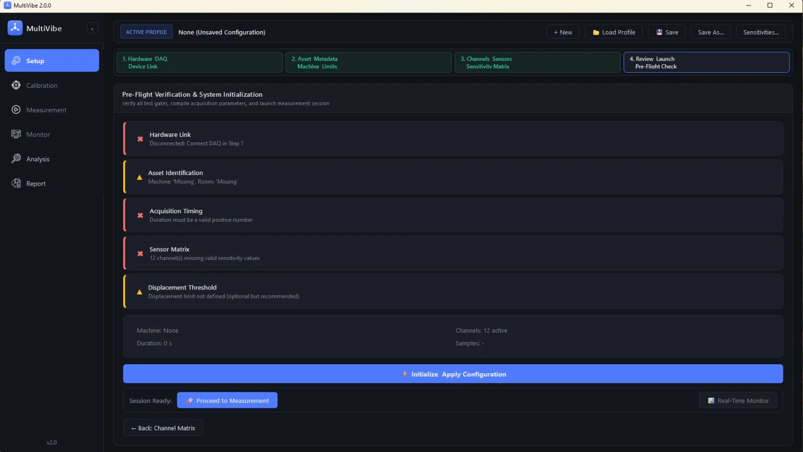Click the 'Channels: 12 active' summary text
This screenshot has height=452, width=803.
coord(481,331)
